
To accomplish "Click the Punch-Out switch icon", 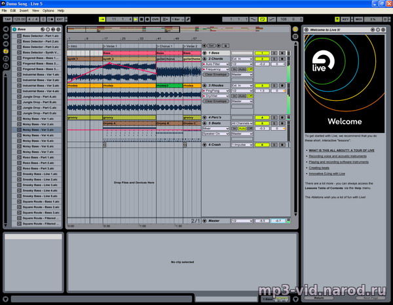I will [x=272, y=19].
